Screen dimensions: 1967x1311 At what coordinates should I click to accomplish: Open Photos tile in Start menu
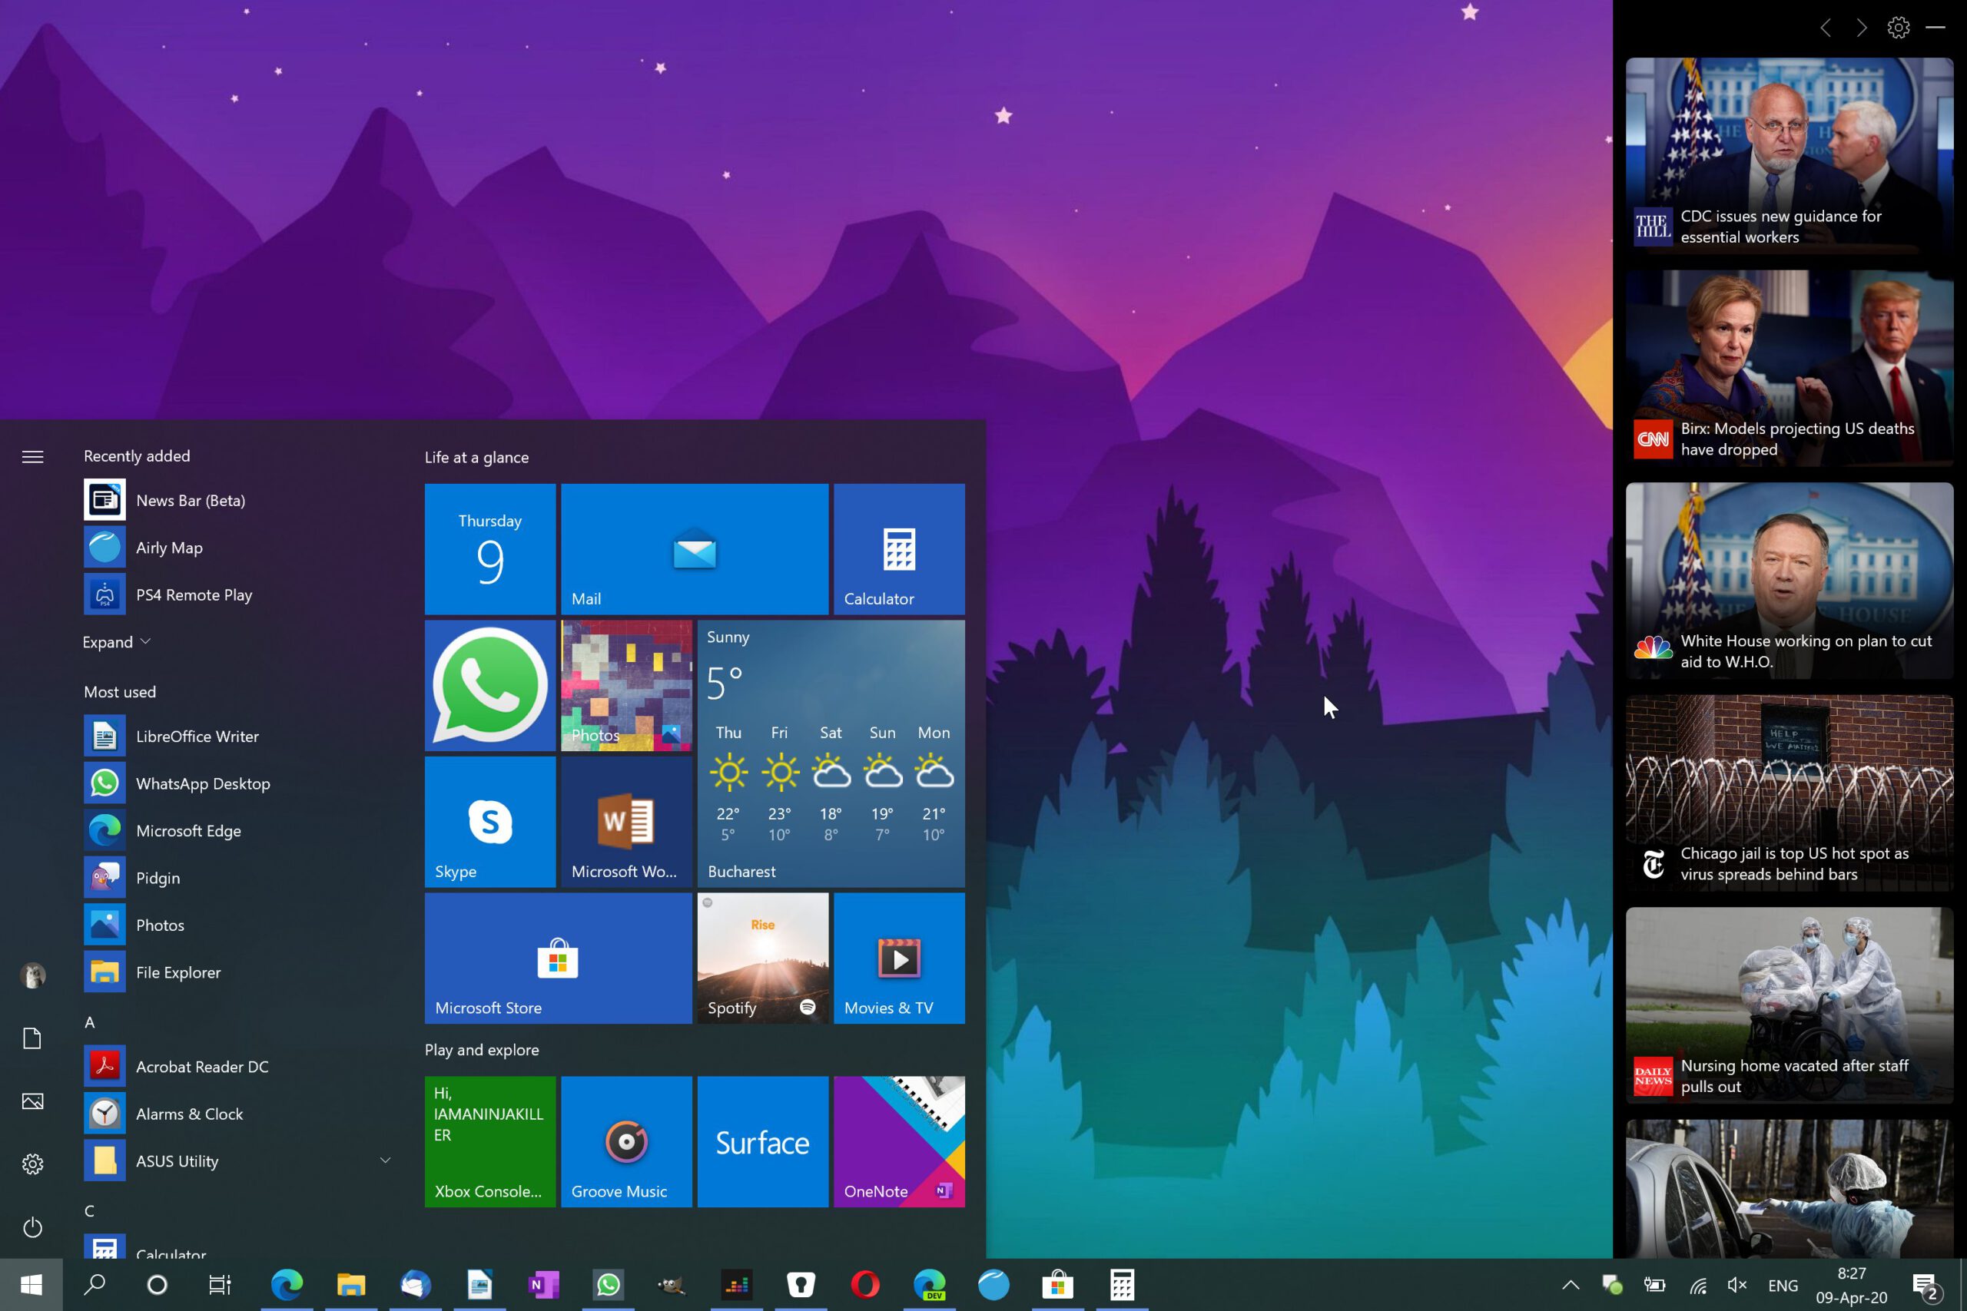pyautogui.click(x=626, y=685)
